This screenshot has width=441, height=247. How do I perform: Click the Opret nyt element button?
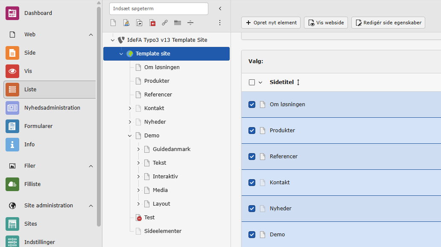[x=271, y=23]
